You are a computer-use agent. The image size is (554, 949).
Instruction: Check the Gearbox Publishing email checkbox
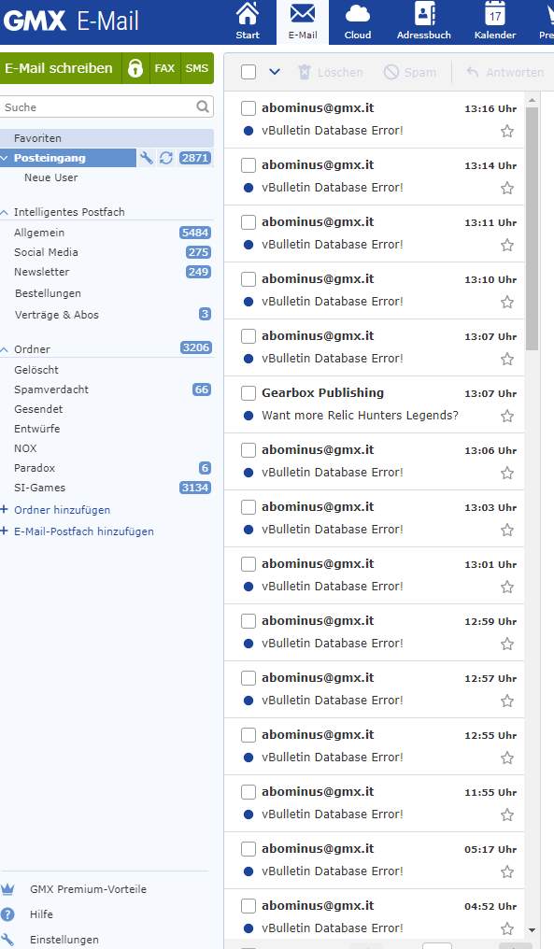pos(249,393)
